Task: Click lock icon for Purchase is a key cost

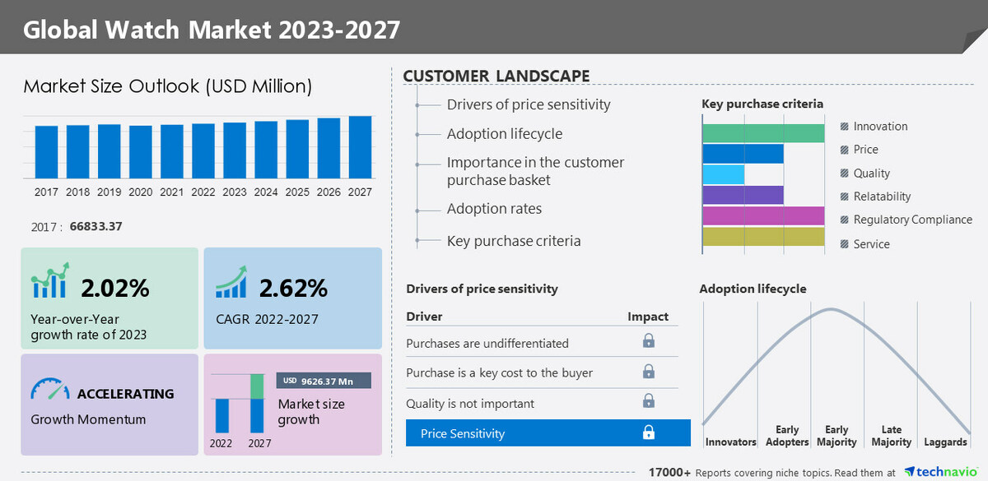Action: point(648,372)
